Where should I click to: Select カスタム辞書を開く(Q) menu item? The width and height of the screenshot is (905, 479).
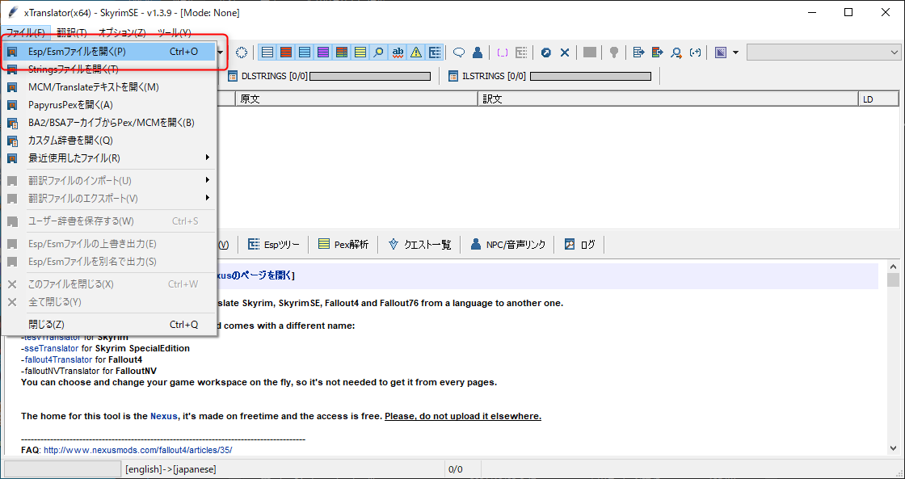pyautogui.click(x=109, y=141)
